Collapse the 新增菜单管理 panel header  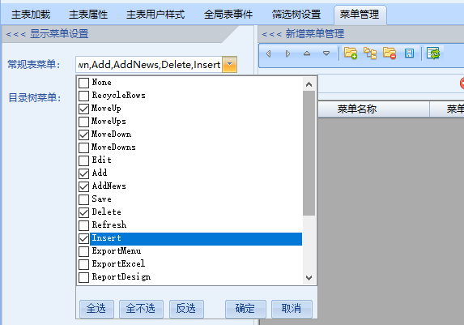303,34
